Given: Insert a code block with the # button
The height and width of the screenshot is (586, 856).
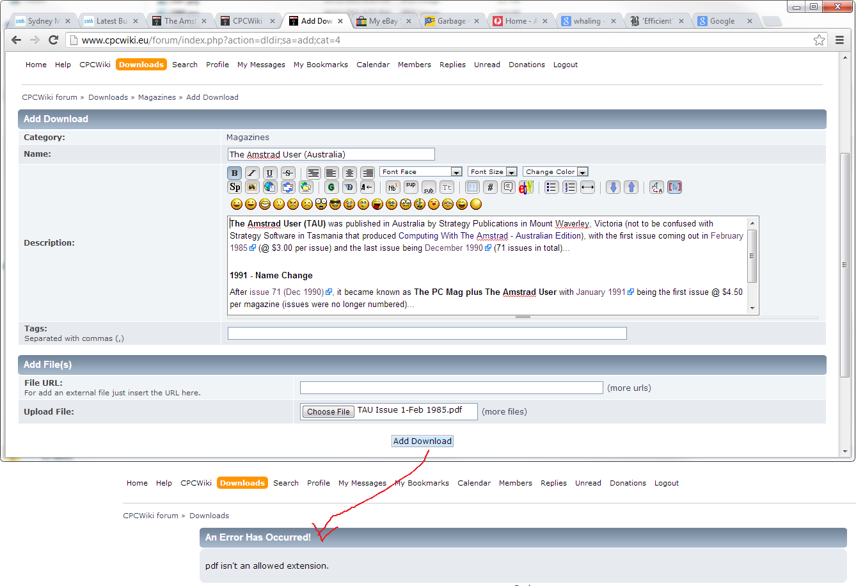Looking at the screenshot, I should (490, 187).
